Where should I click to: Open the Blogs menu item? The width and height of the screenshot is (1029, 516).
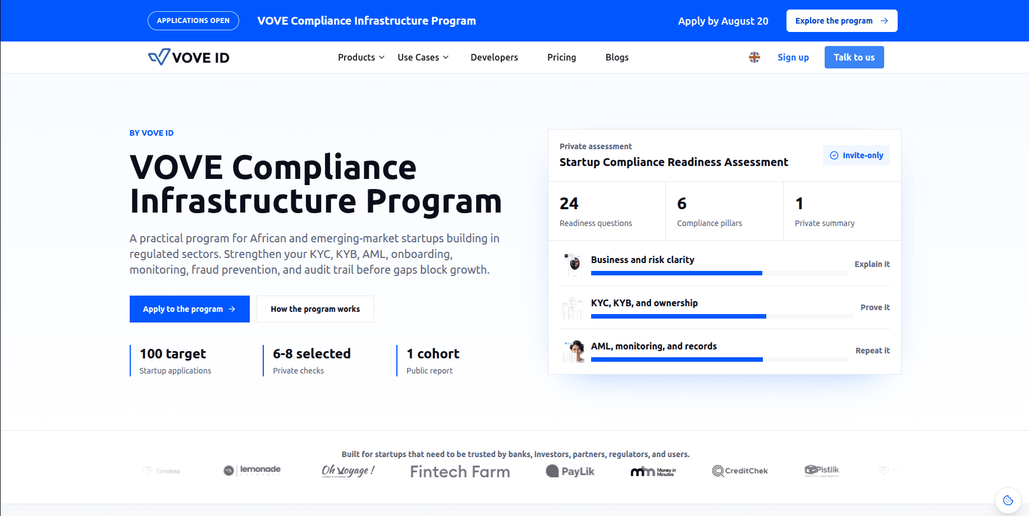tap(617, 57)
